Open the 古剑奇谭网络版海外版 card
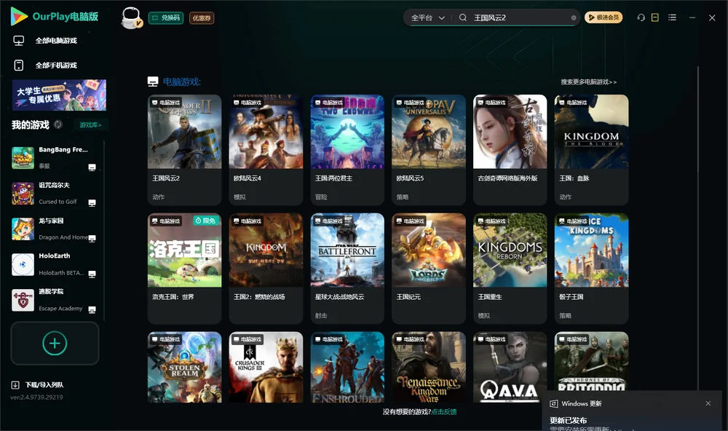Viewport: 728px width, 431px height. [x=510, y=149]
